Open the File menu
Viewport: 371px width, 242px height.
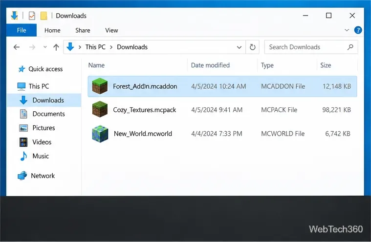(22, 30)
